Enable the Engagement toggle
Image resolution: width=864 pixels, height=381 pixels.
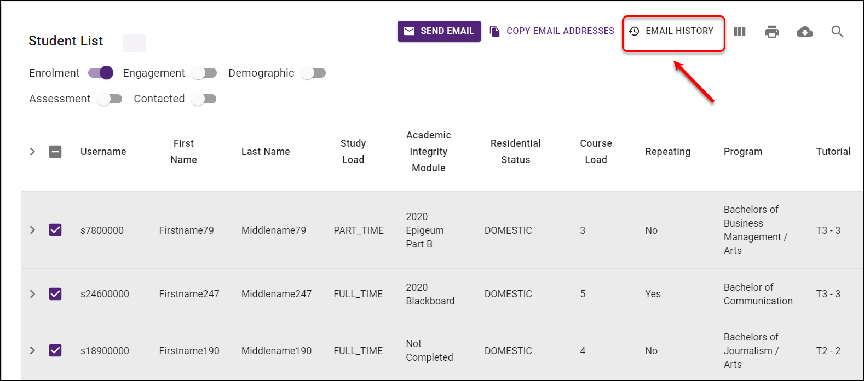coord(205,73)
